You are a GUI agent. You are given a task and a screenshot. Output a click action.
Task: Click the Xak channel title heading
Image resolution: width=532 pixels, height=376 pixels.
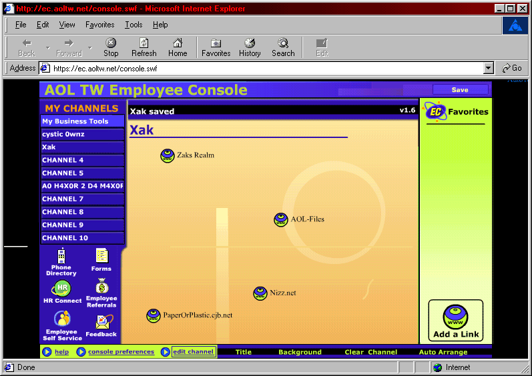[142, 131]
